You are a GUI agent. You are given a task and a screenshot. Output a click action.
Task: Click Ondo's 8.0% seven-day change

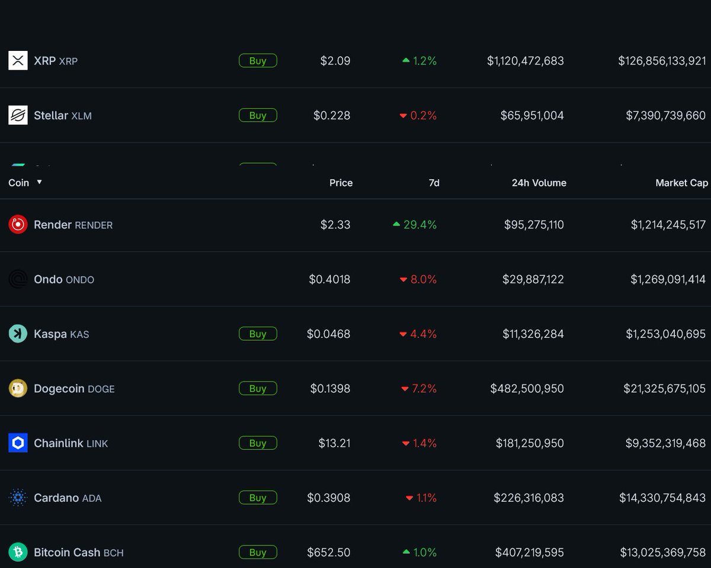click(418, 279)
